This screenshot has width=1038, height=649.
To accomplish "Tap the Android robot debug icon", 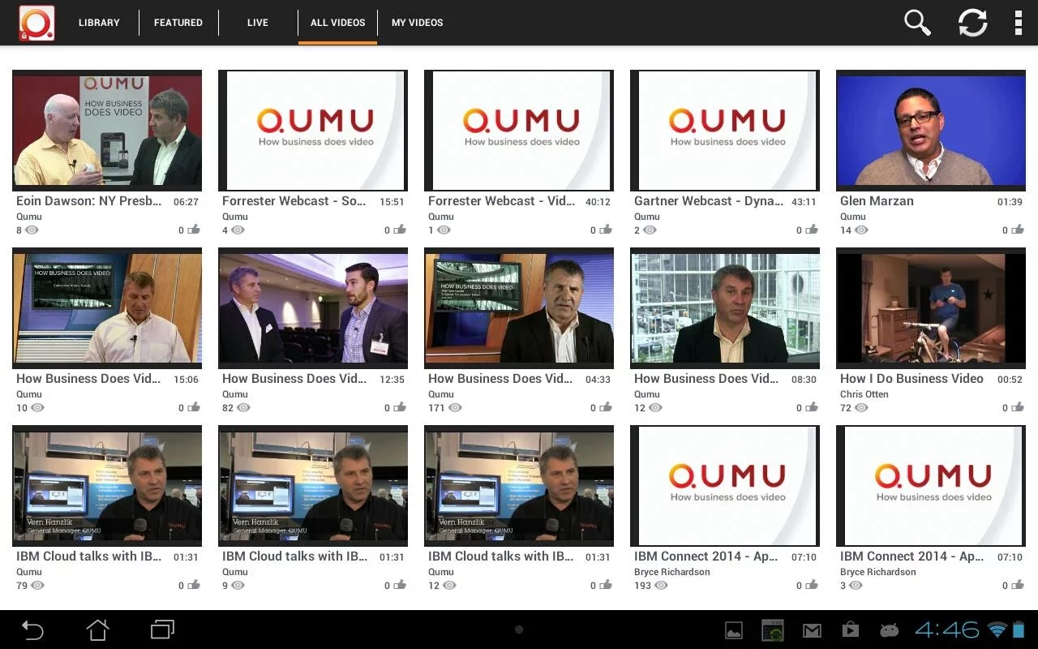I will click(890, 630).
